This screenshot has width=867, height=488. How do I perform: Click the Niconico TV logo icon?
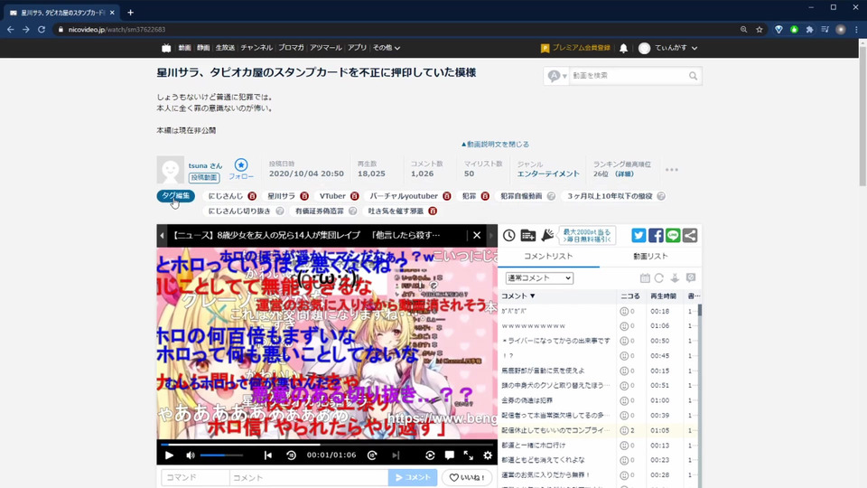click(x=166, y=48)
